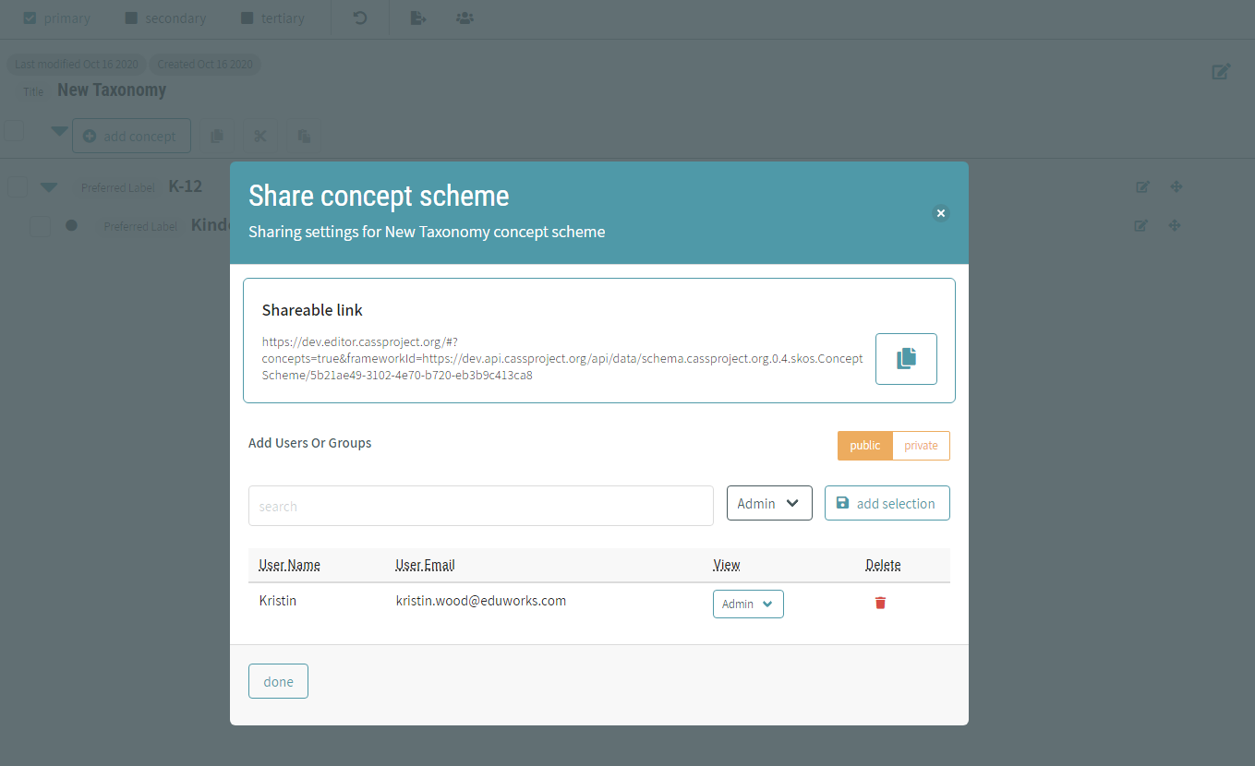Switch sharing to private
This screenshot has width=1255, height=766.
click(921, 446)
